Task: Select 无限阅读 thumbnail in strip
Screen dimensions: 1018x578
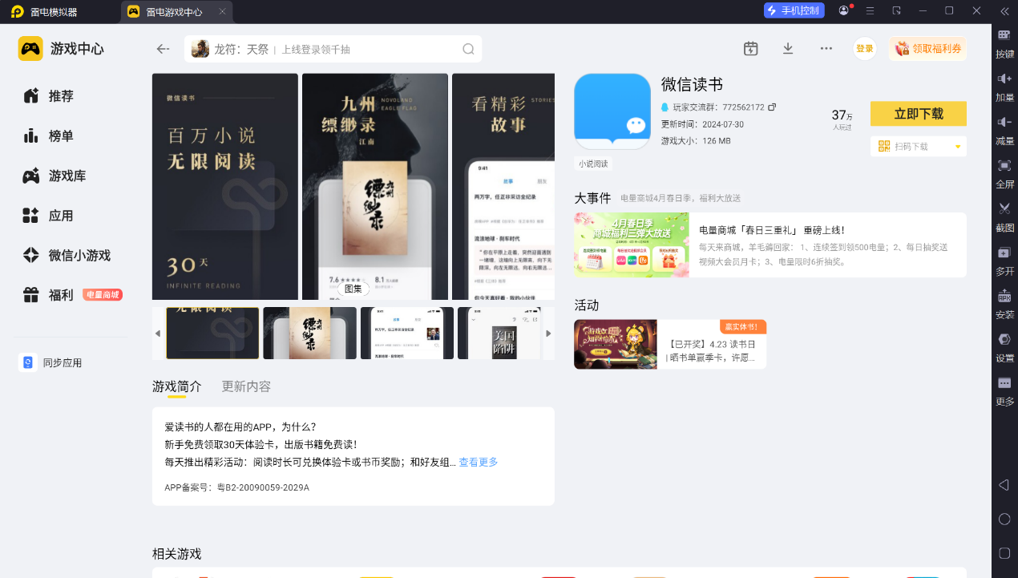Action: (212, 333)
